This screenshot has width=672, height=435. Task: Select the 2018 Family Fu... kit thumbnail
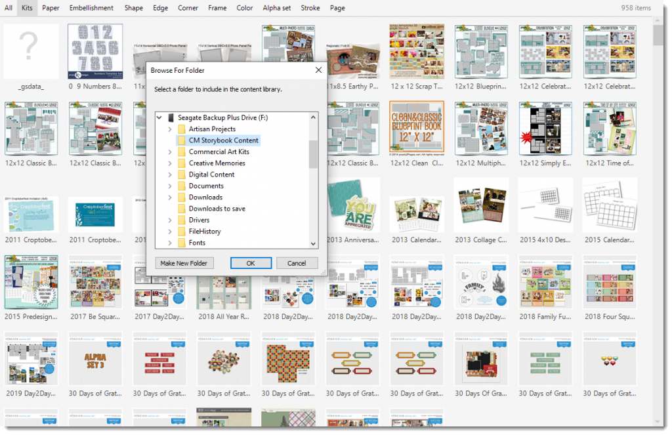tap(545, 282)
